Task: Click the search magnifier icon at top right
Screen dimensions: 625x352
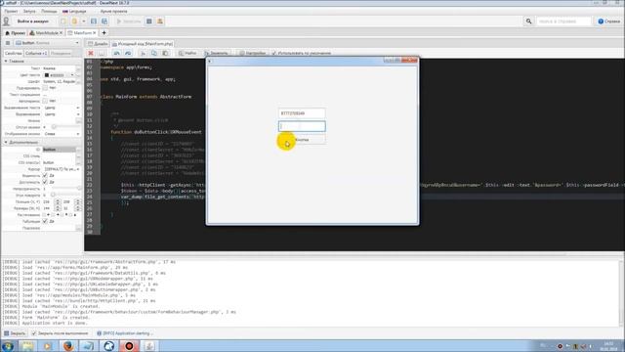Action: pyautogui.click(x=528, y=22)
